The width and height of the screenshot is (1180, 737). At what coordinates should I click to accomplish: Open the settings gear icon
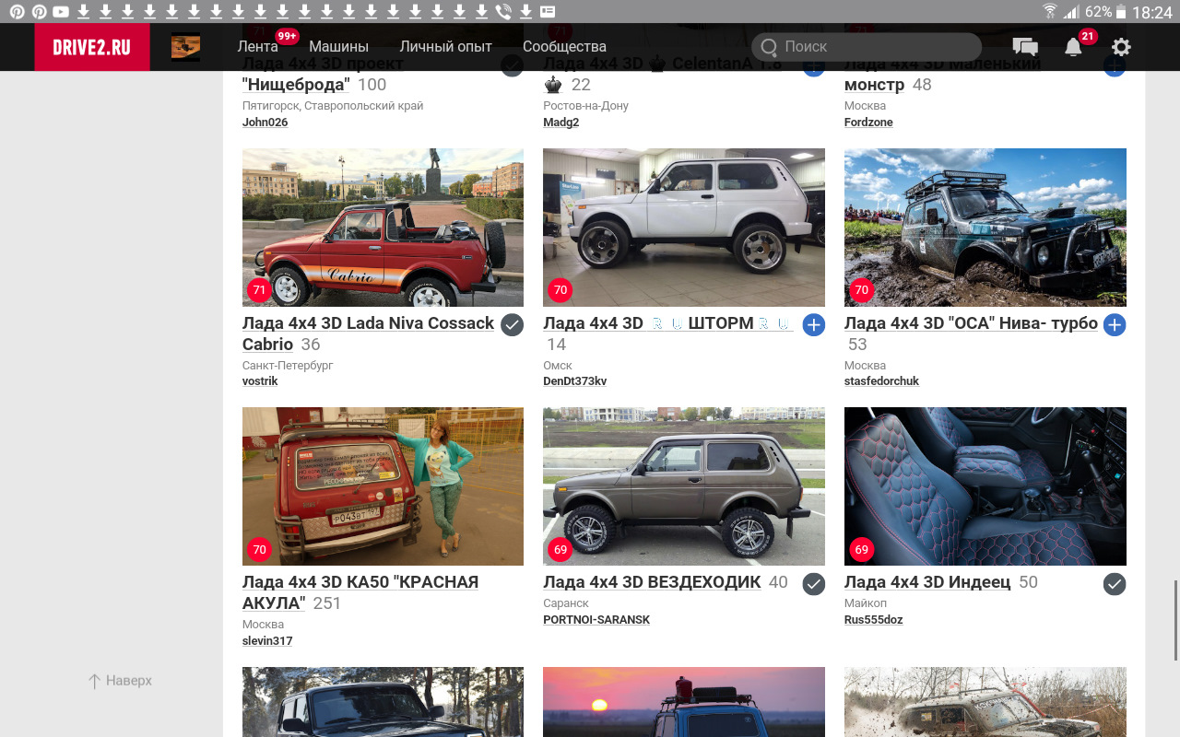coord(1121,47)
